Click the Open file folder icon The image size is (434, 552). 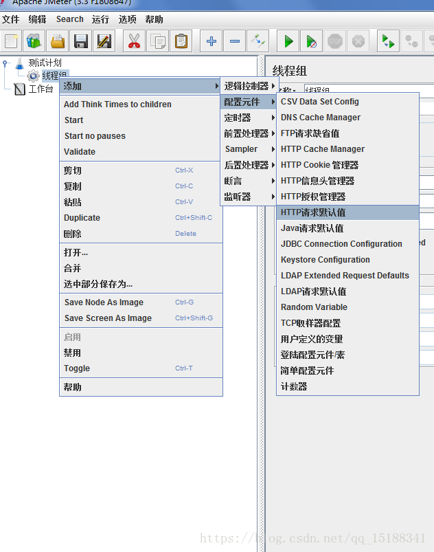tap(57, 41)
